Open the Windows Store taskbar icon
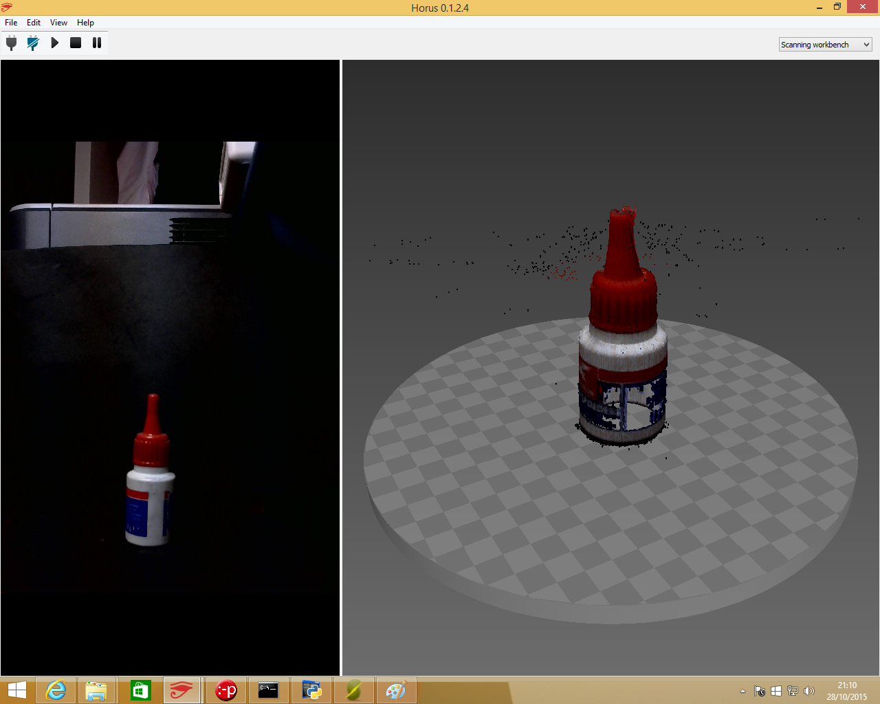Screen dimensions: 880x704 click(x=140, y=690)
